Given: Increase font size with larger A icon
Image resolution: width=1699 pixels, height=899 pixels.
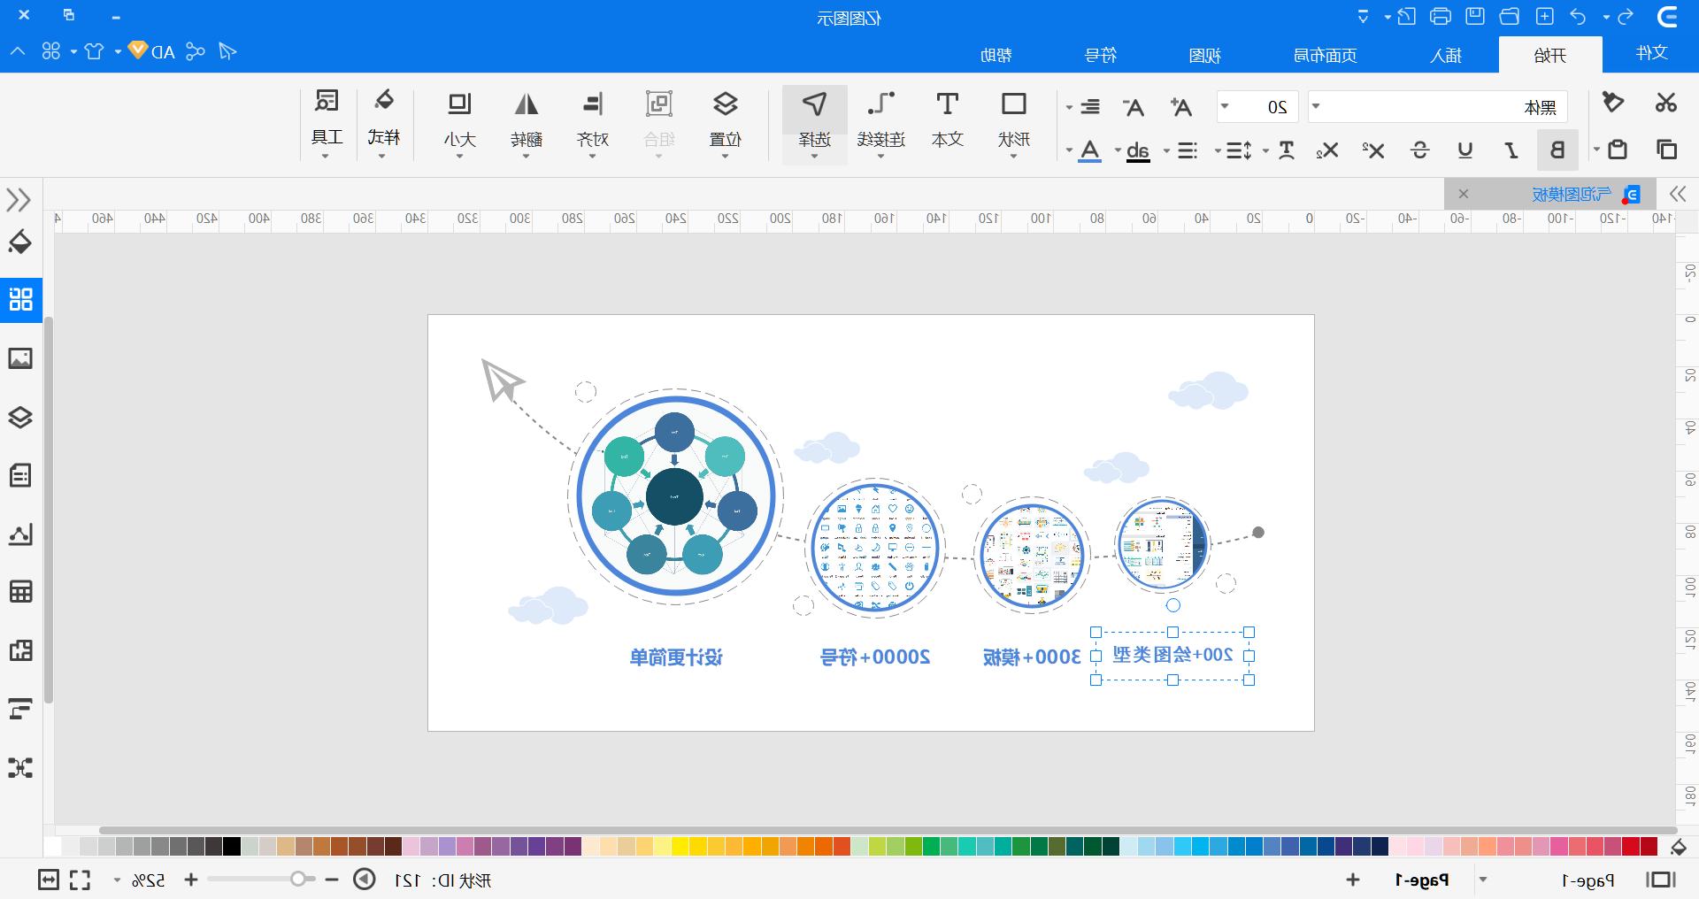Looking at the screenshot, I should (1180, 107).
